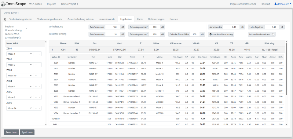Click Im-Pegel value 43.34
The width and height of the screenshot is (293, 139).
(203, 80)
